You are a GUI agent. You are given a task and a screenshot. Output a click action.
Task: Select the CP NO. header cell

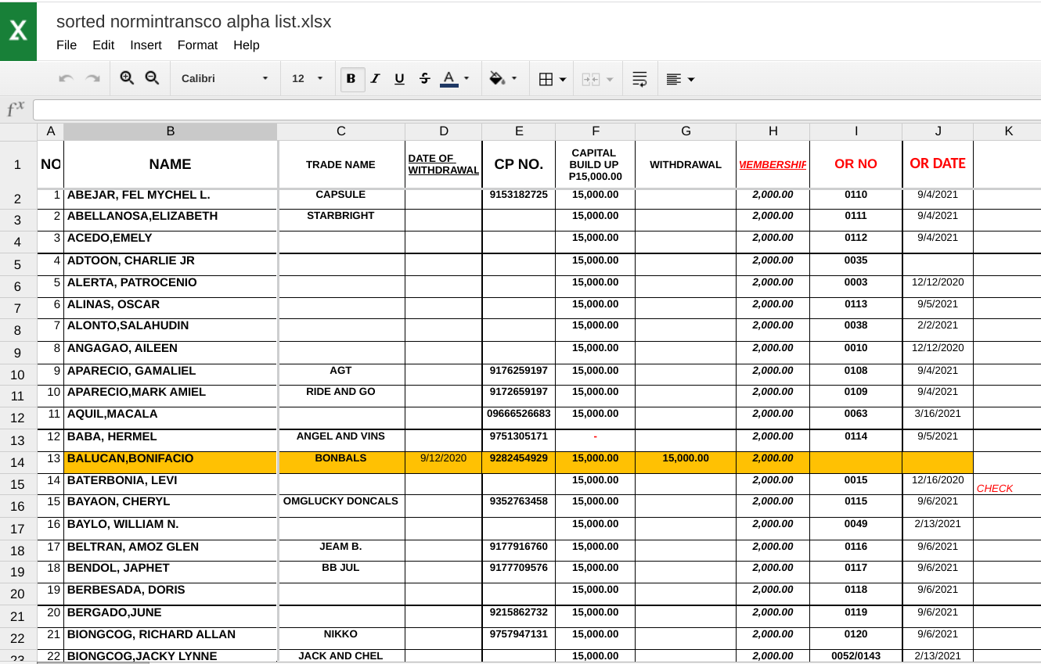click(519, 164)
